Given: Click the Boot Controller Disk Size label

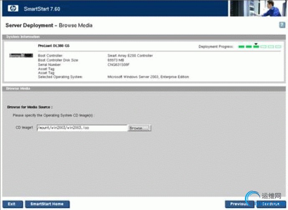Looking at the screenshot, I should pyautogui.click(x=58, y=60).
